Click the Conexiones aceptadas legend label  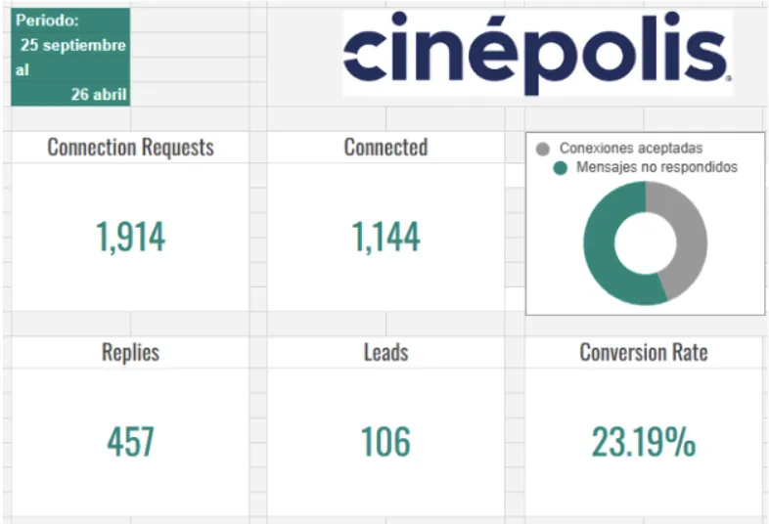point(631,148)
